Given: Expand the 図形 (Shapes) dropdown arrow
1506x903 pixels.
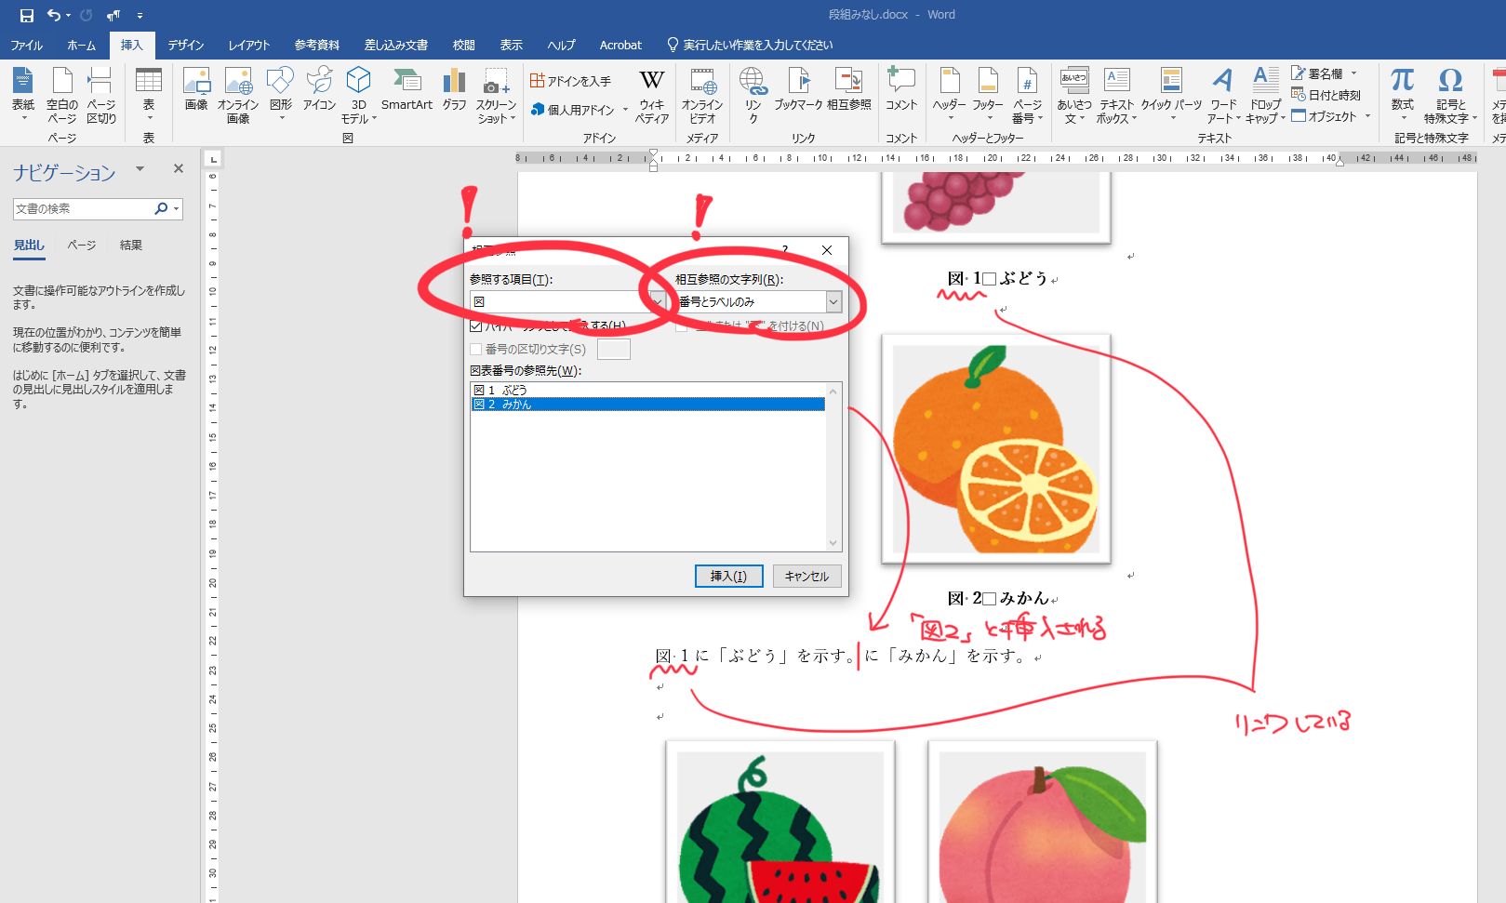Looking at the screenshot, I should (x=280, y=117).
